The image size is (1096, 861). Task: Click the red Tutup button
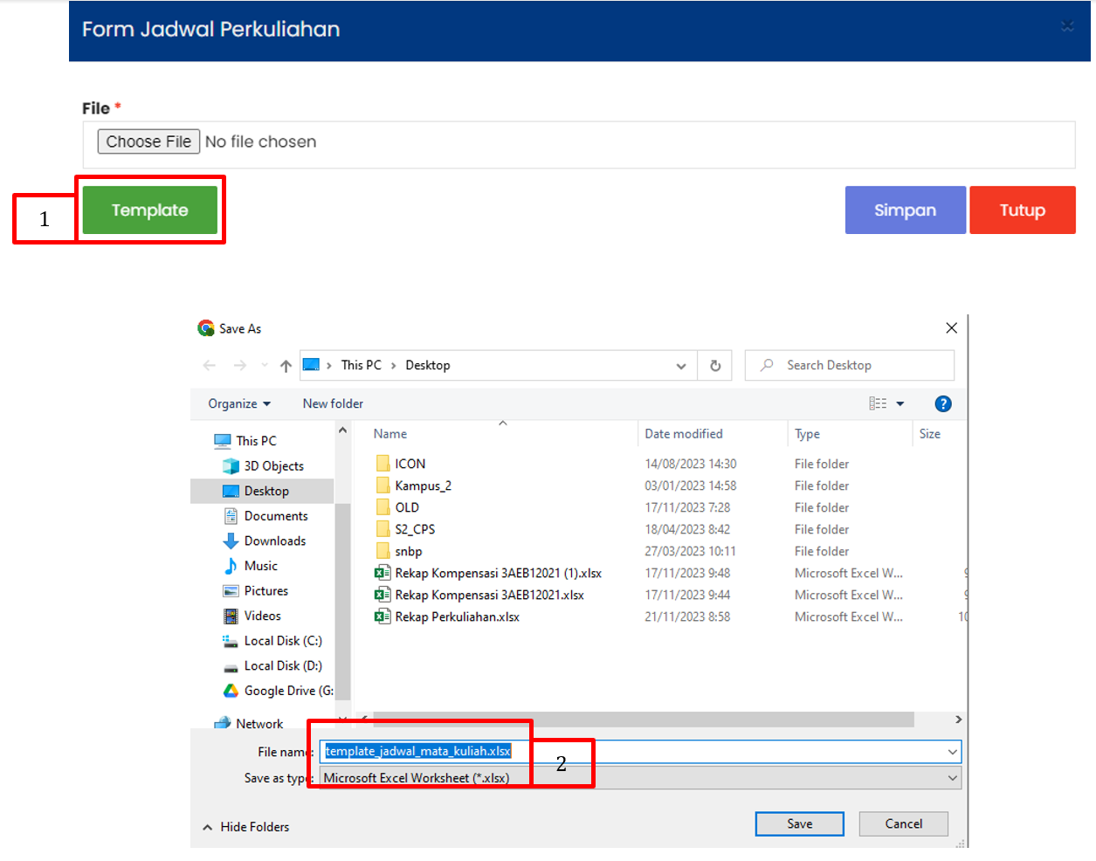[1022, 210]
